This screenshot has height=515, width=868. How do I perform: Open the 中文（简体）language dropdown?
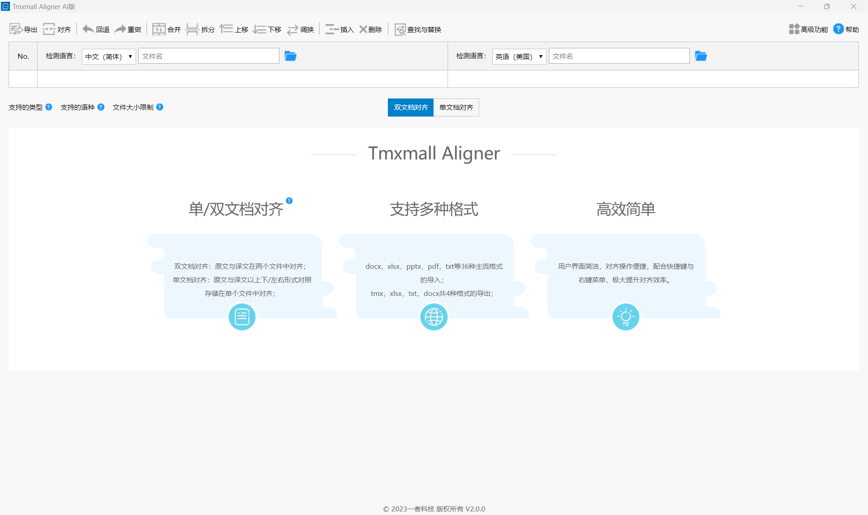[x=108, y=56]
